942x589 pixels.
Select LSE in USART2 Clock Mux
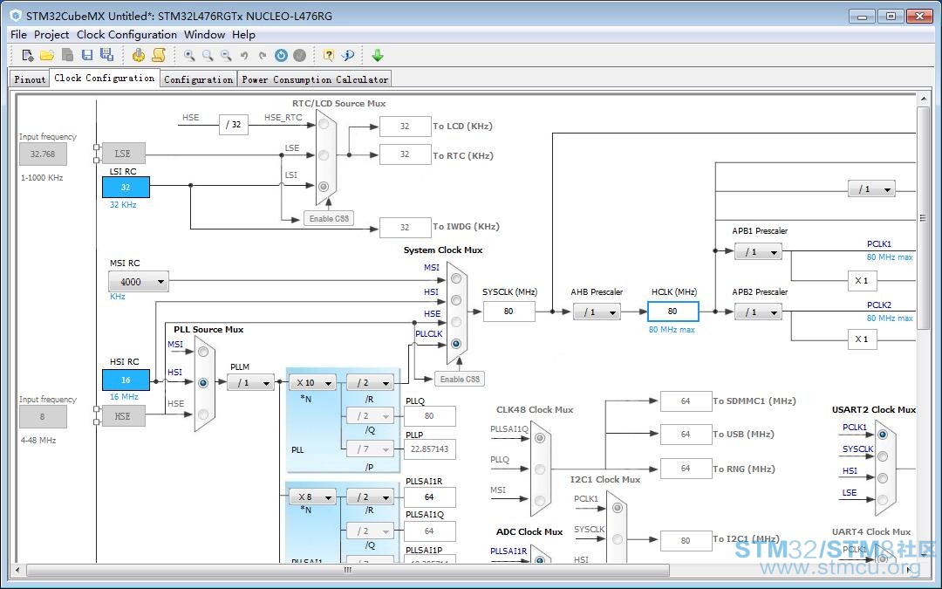pos(883,500)
